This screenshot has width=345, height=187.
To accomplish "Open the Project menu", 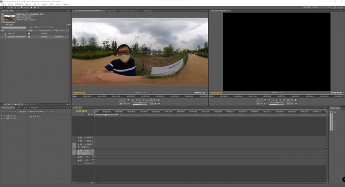I will (19, 4).
